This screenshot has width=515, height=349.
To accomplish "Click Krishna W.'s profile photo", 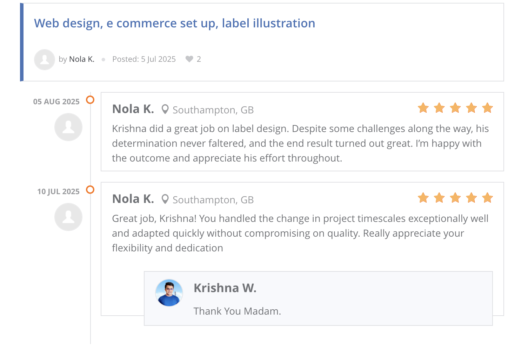I will click(x=169, y=293).
